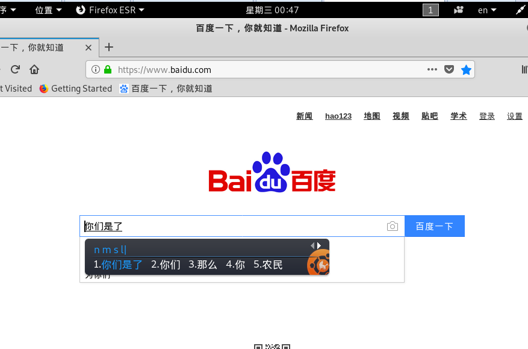
Task: Show next IME candidate page arrow
Action: pyautogui.click(x=319, y=245)
